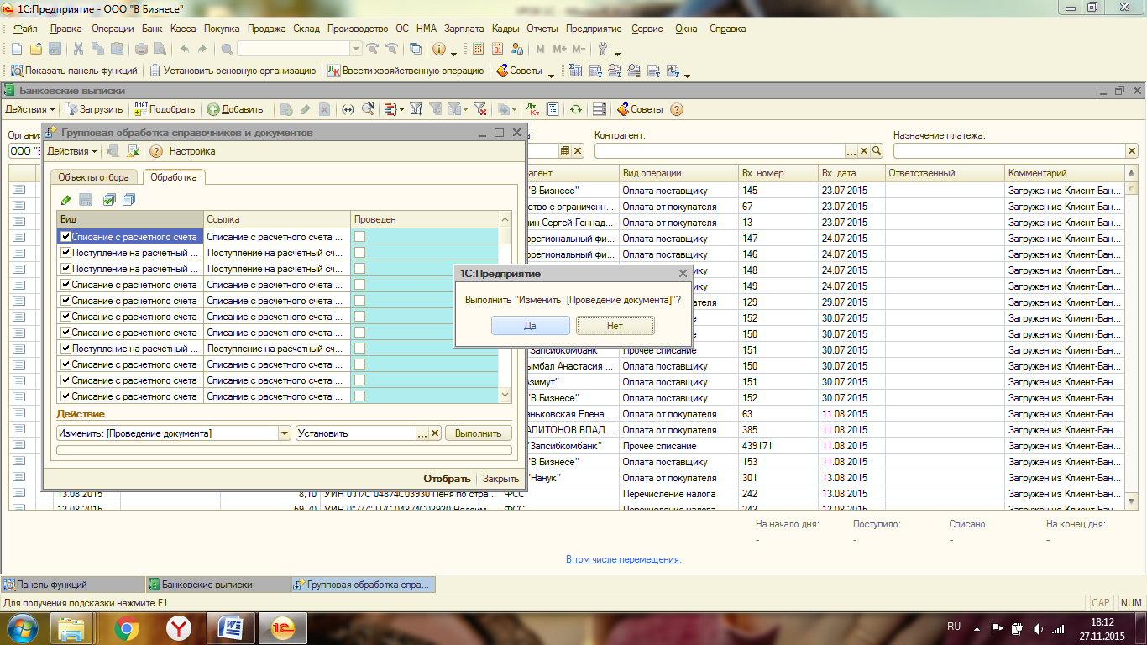Click the ДтКт posting result icon
The width and height of the screenshot is (1147, 645).
click(532, 109)
